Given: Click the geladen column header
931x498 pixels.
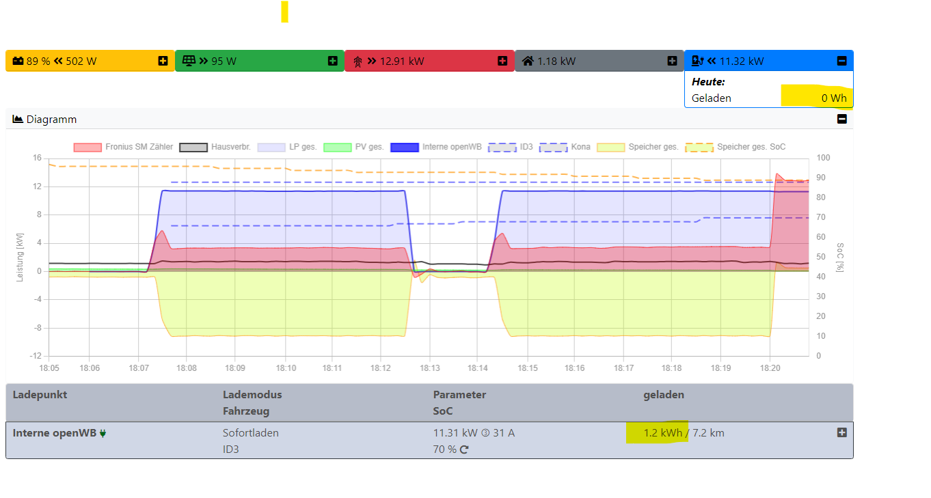Looking at the screenshot, I should point(664,394).
